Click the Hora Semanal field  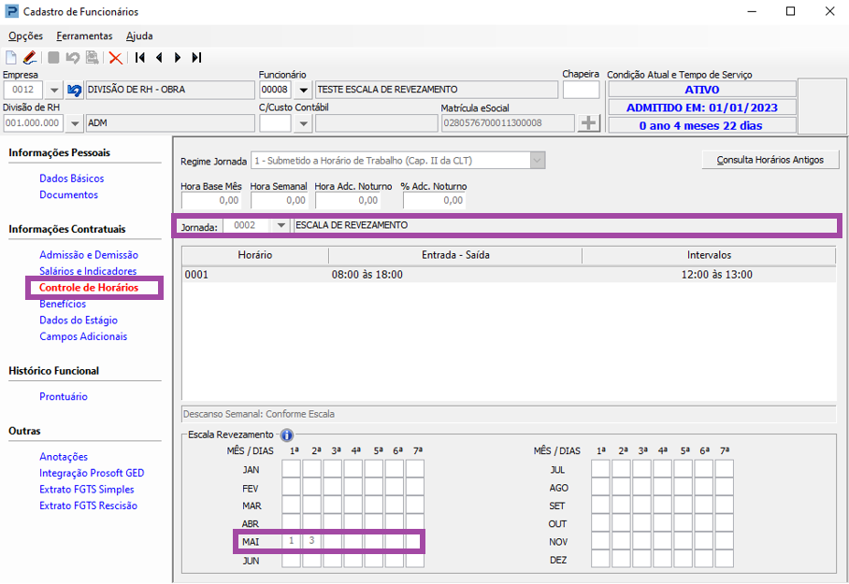(x=279, y=200)
